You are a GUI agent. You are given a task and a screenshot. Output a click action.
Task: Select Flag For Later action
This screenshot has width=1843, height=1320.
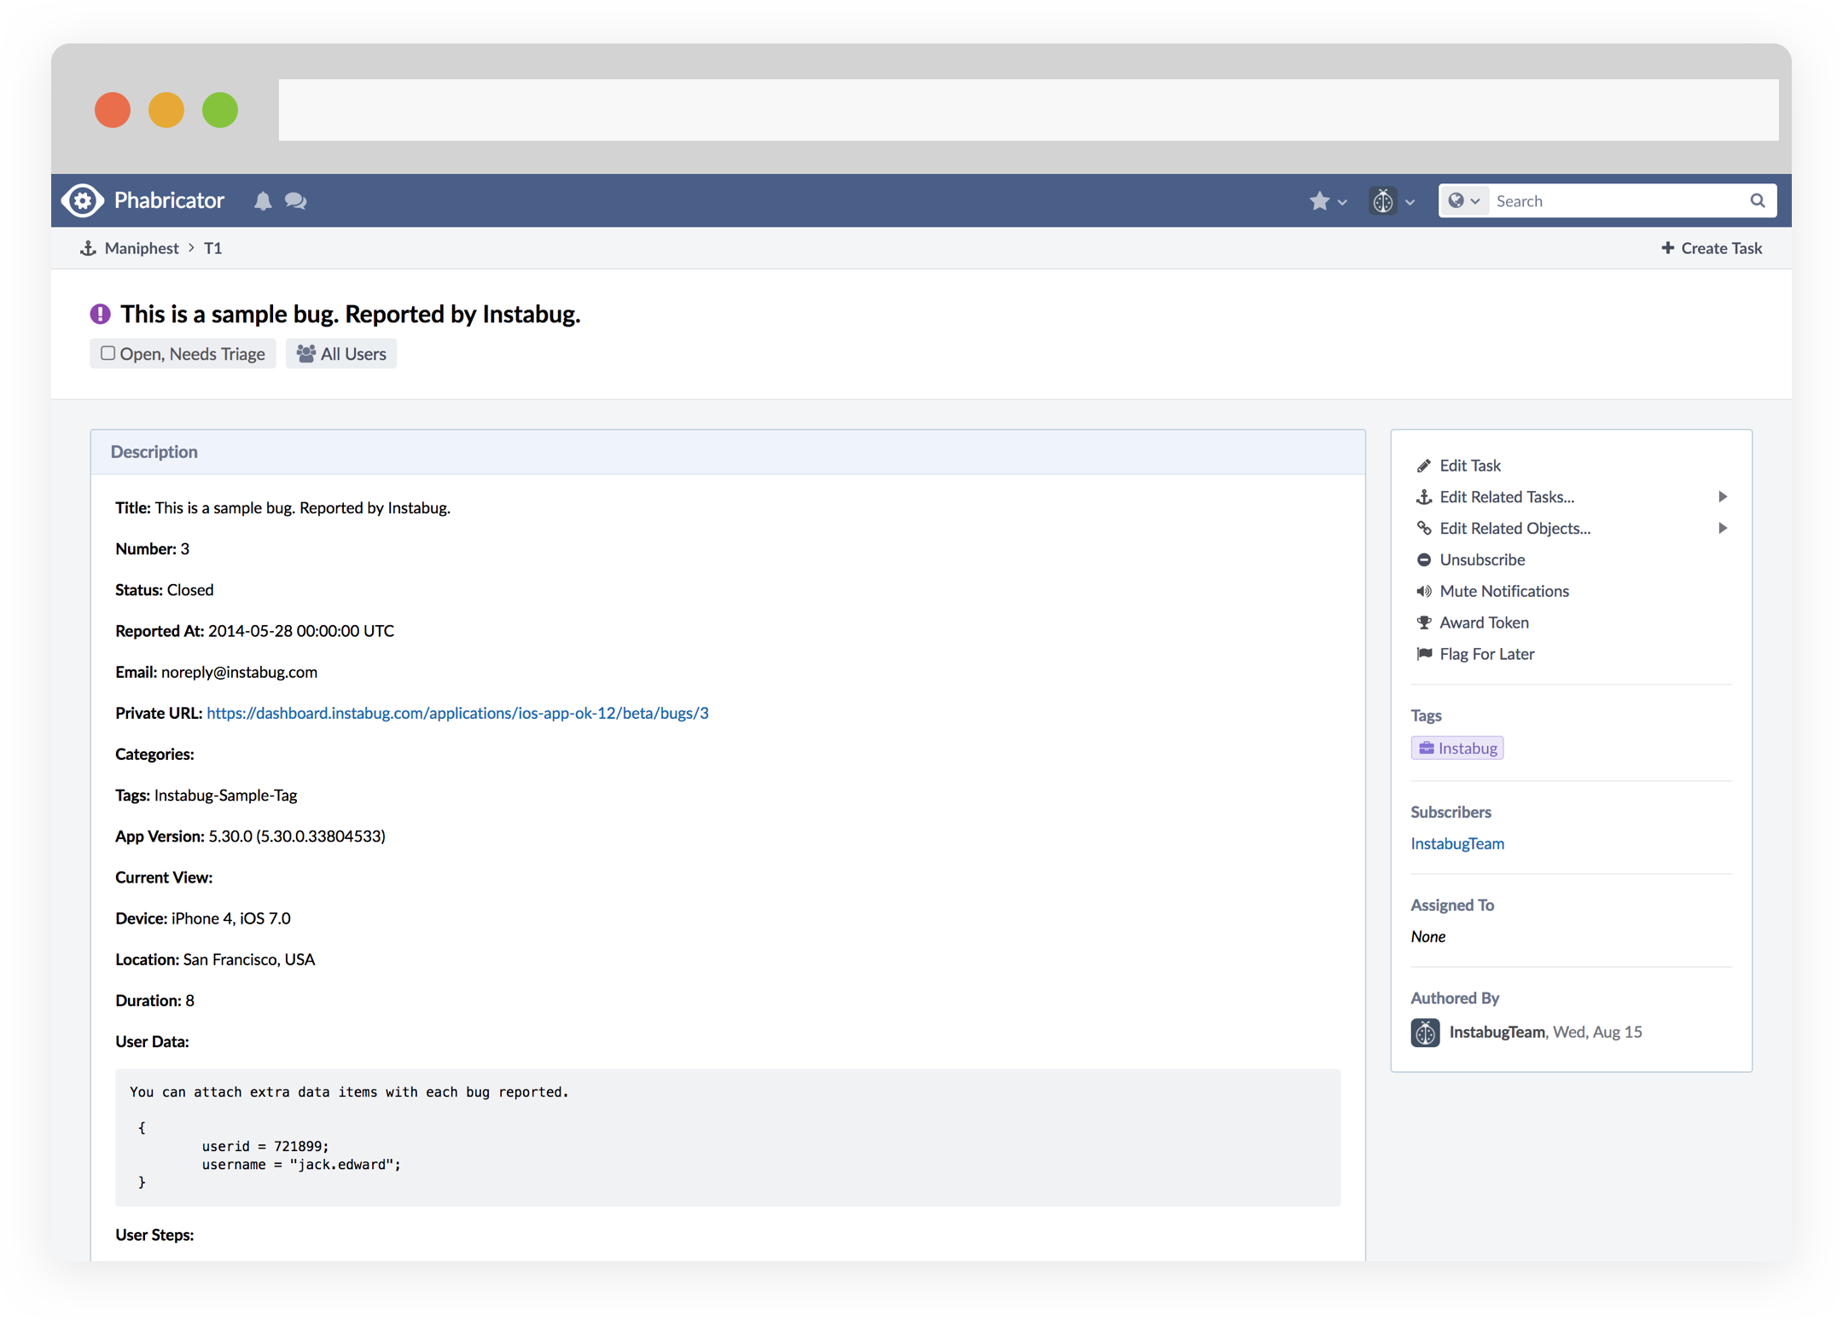(1486, 654)
